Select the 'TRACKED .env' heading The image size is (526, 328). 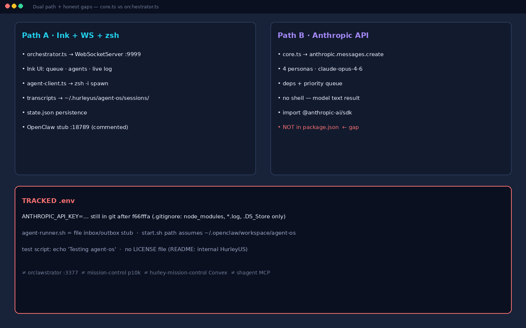point(48,201)
